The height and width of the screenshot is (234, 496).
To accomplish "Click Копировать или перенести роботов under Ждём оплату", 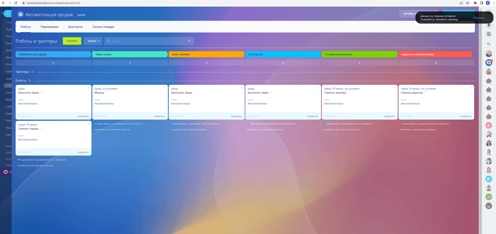I will [112, 130].
